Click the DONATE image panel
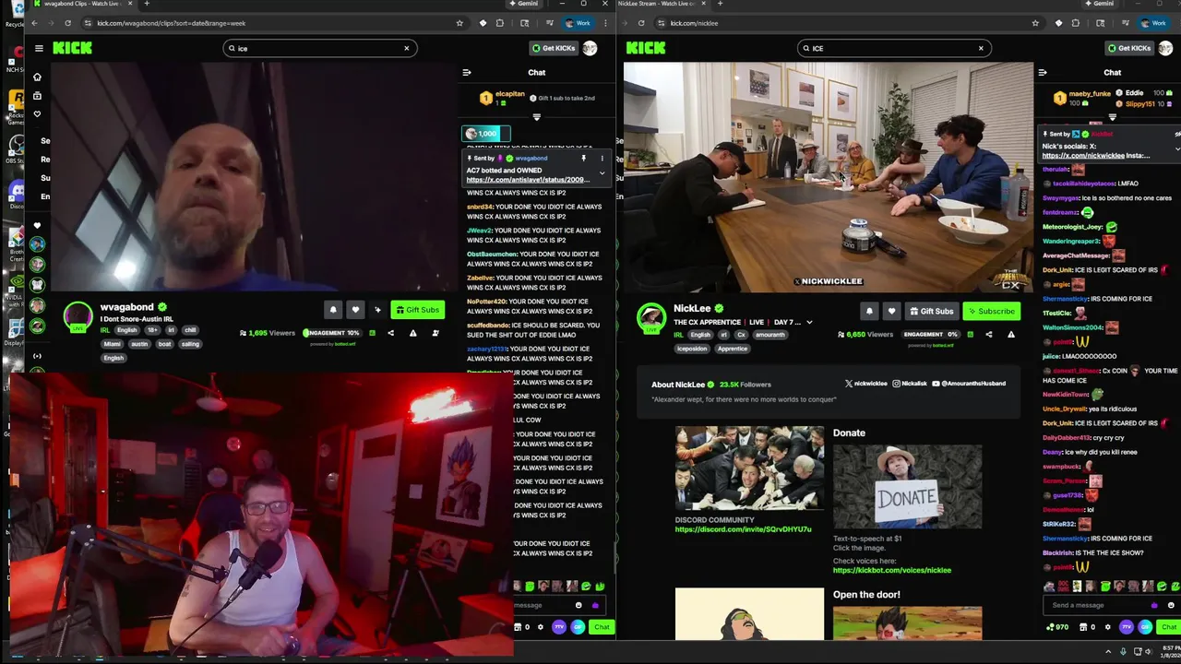Viewport: 1181px width, 664px height. tap(907, 486)
